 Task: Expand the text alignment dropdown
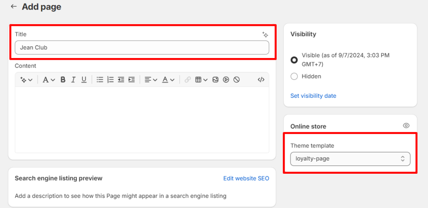pos(150,79)
